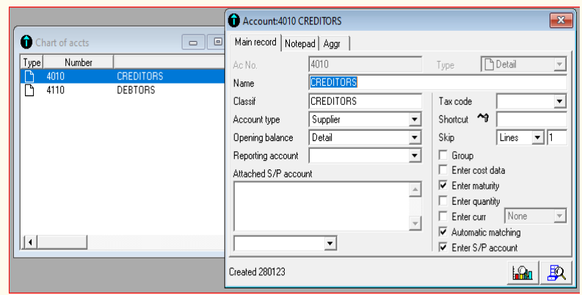Viewport: 582px width, 295px height.
Task: Select the 4110 DEBTORS row
Action: [x=123, y=90]
